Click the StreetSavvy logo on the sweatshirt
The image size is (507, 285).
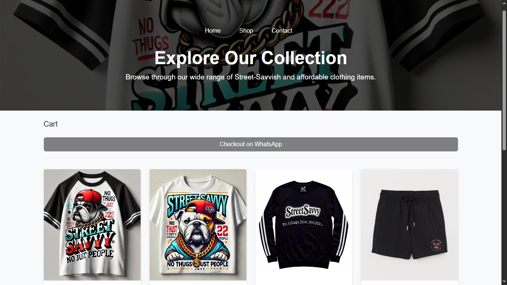click(x=303, y=212)
